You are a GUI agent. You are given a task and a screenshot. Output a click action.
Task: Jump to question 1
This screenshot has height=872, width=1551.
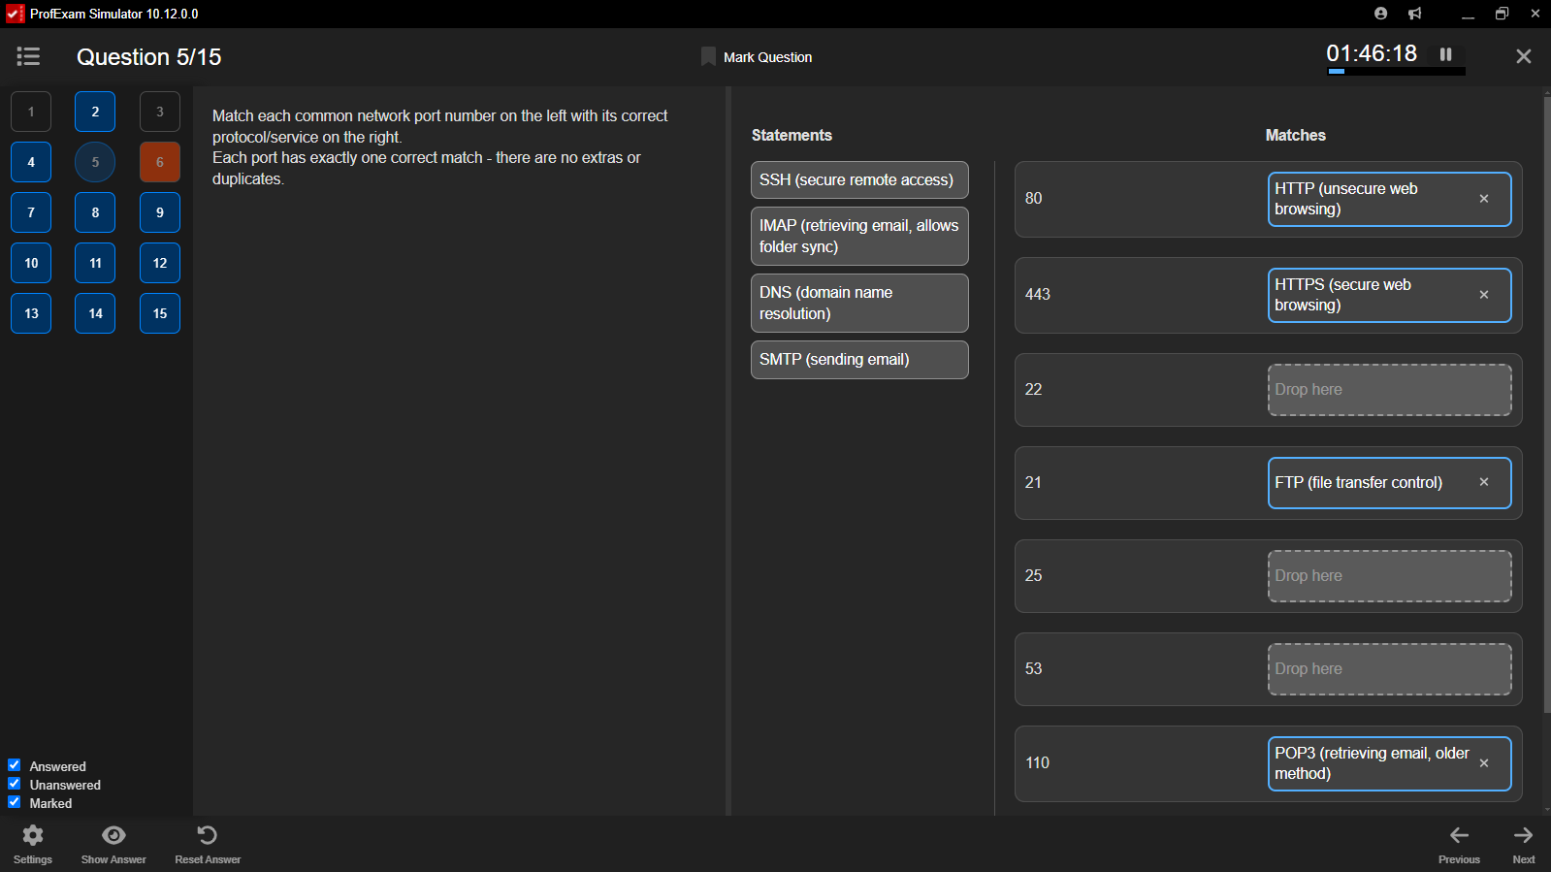(x=31, y=112)
